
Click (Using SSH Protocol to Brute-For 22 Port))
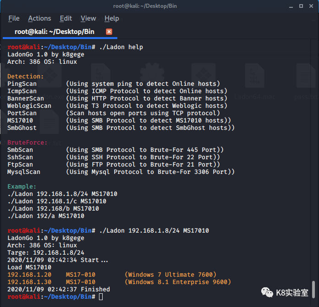pyautogui.click(x=143, y=157)
